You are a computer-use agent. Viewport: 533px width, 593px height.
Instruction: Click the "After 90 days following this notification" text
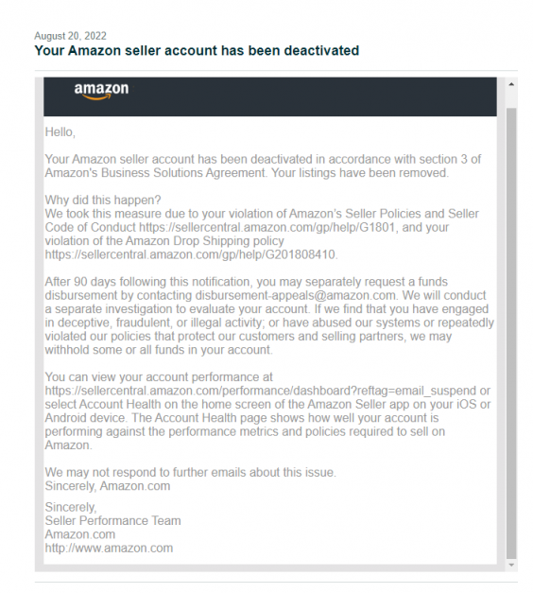tap(147, 282)
